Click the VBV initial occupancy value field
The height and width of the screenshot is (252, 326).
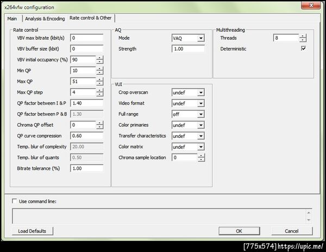pos(83,60)
